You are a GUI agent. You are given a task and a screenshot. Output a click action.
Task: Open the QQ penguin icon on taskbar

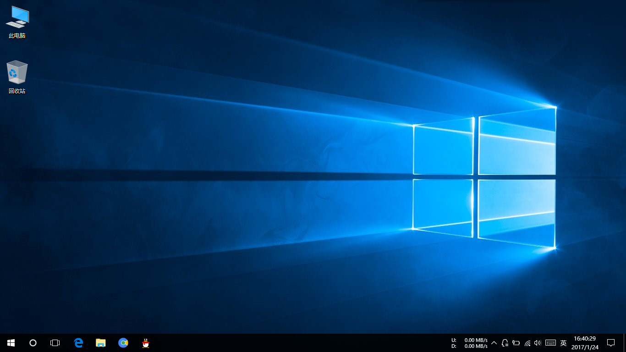[x=146, y=342]
